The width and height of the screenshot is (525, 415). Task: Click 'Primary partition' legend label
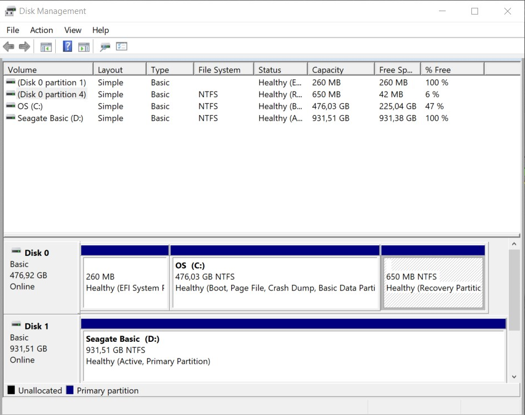pyautogui.click(x=107, y=390)
